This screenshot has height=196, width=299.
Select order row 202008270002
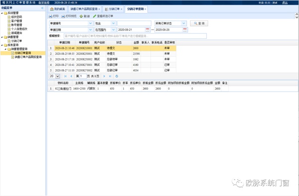112,71
